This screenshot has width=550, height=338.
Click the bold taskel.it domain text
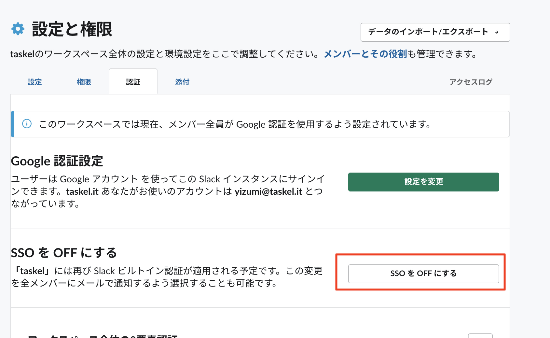(82, 191)
